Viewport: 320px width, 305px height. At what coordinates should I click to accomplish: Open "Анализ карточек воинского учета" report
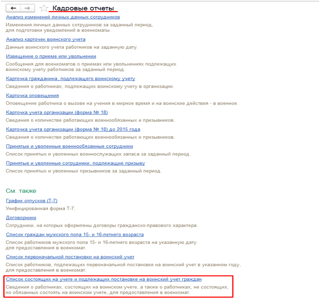tap(46, 40)
